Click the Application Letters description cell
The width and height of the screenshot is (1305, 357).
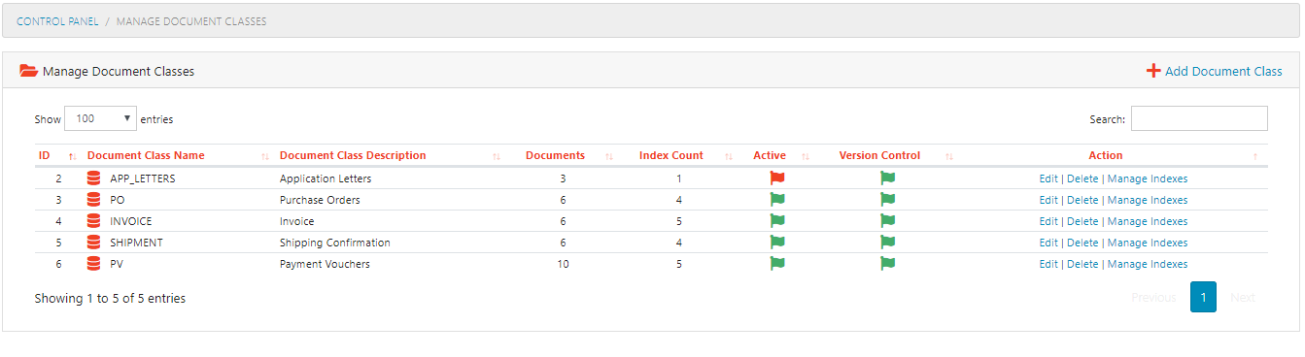[x=326, y=178]
